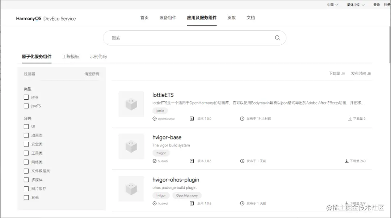Click the download icon next to 下载量 260
The width and height of the screenshot is (391, 218).
pyautogui.click(x=346, y=161)
